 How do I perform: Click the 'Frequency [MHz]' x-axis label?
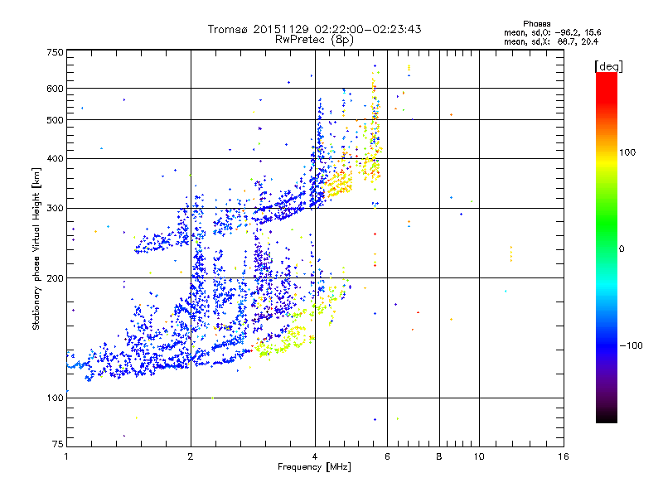tap(314, 467)
